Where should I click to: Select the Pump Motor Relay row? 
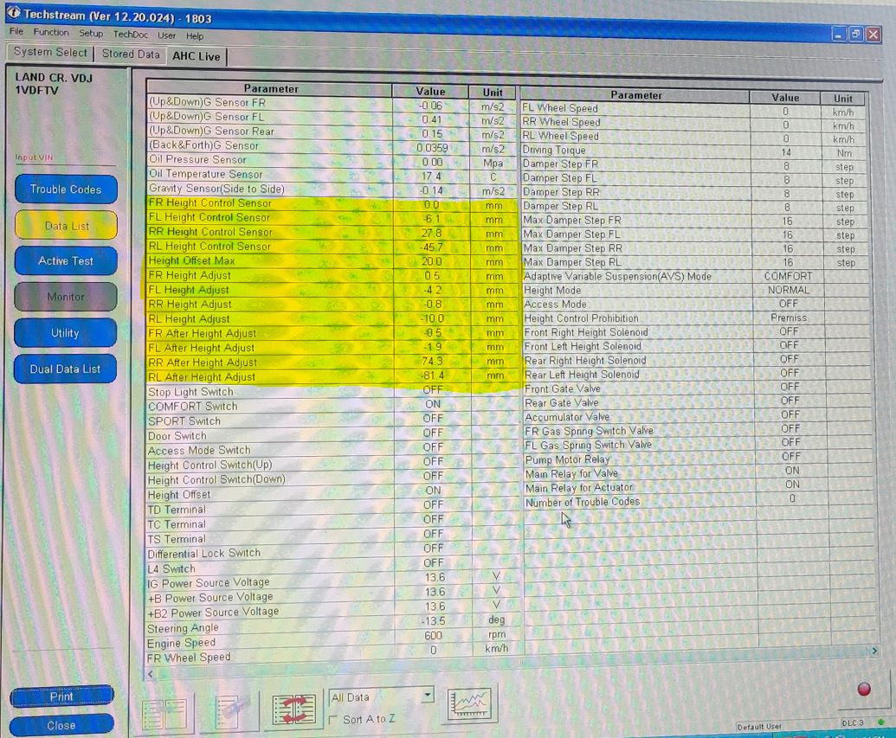(x=695, y=458)
